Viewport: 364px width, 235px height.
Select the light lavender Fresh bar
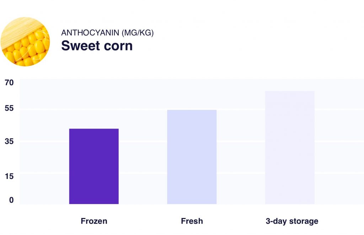[x=192, y=157]
